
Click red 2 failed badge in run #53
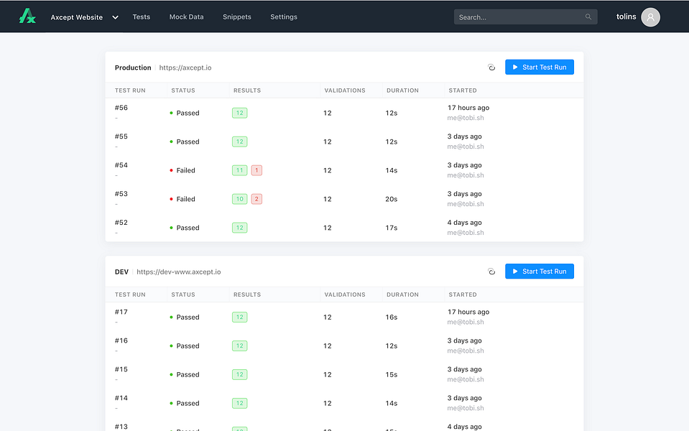click(256, 199)
